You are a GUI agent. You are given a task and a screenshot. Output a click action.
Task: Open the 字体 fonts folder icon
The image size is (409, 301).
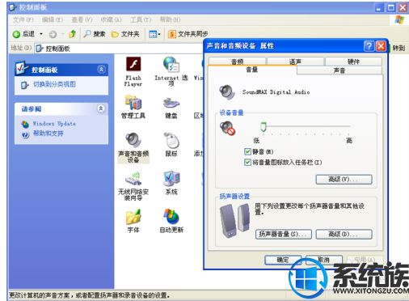(x=133, y=217)
